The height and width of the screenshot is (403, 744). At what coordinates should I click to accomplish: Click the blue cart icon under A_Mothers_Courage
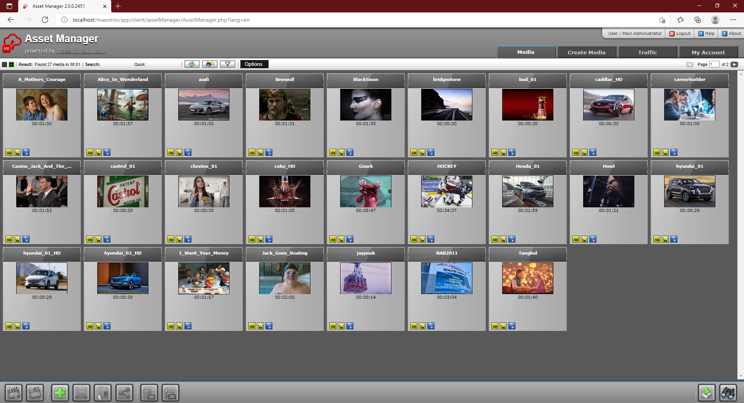pyautogui.click(x=26, y=152)
